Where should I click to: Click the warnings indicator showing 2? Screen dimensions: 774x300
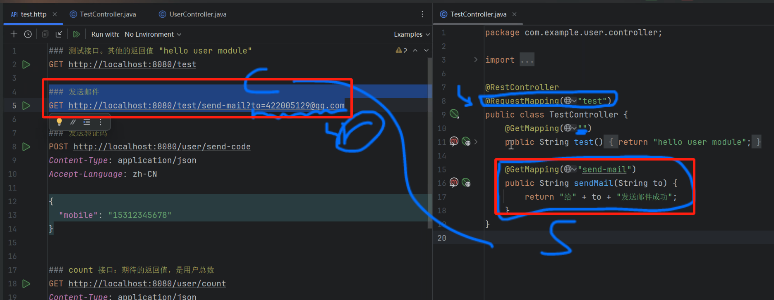click(x=401, y=50)
